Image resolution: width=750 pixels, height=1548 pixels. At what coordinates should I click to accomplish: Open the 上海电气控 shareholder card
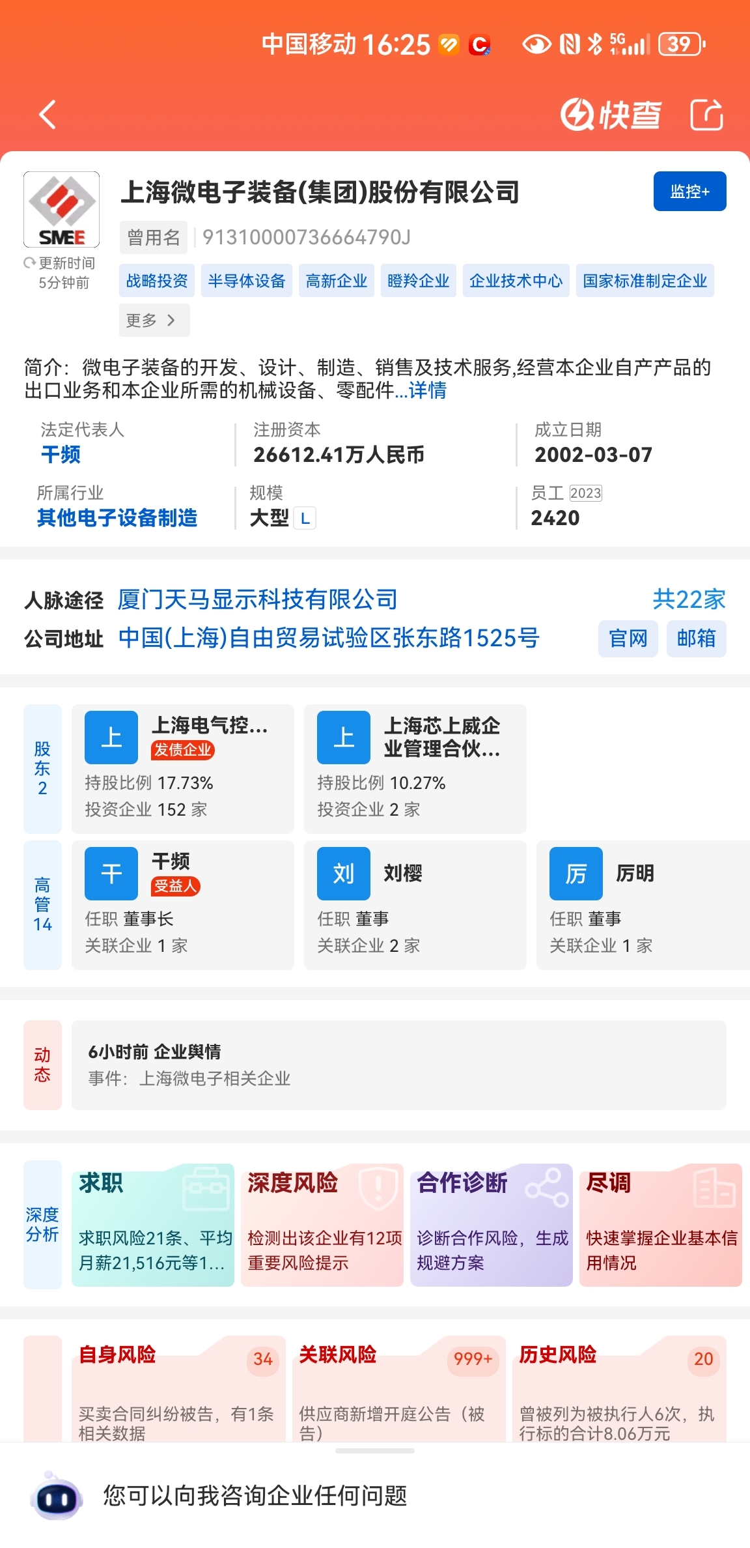point(183,769)
